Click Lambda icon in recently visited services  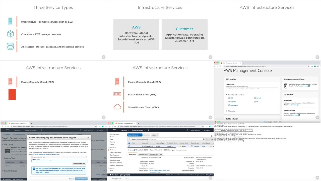tap(255, 98)
